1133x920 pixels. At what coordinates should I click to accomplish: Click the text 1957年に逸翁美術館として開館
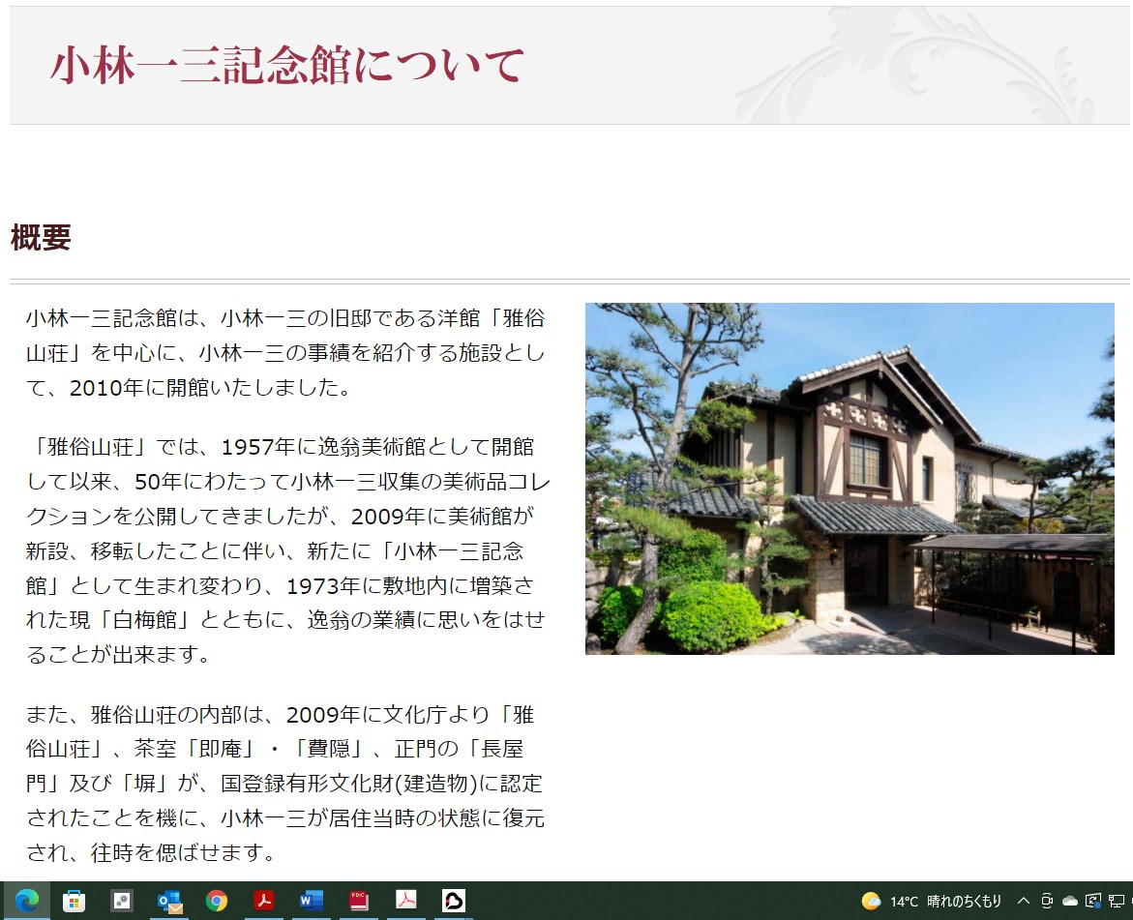click(x=377, y=447)
